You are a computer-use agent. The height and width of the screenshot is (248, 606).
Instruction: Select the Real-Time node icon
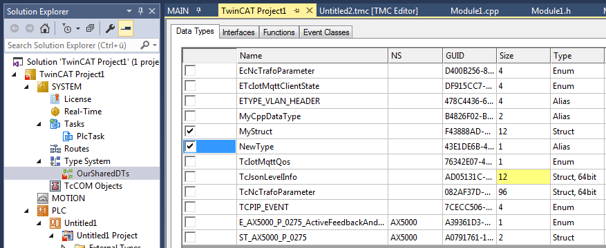tap(55, 112)
